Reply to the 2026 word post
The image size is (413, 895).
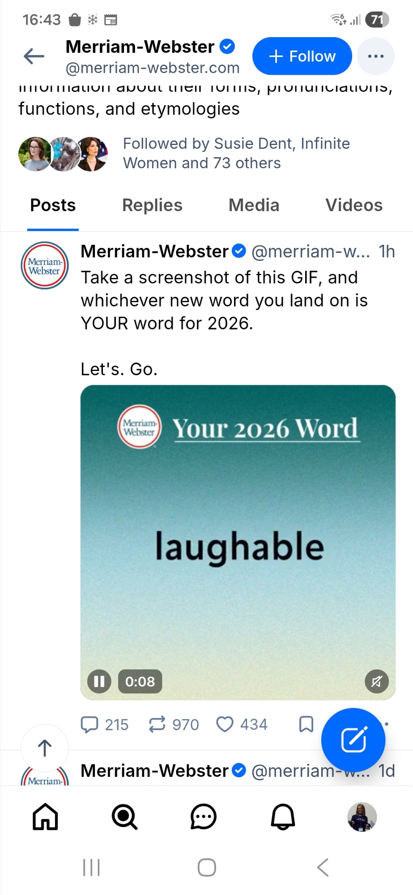coord(89,724)
